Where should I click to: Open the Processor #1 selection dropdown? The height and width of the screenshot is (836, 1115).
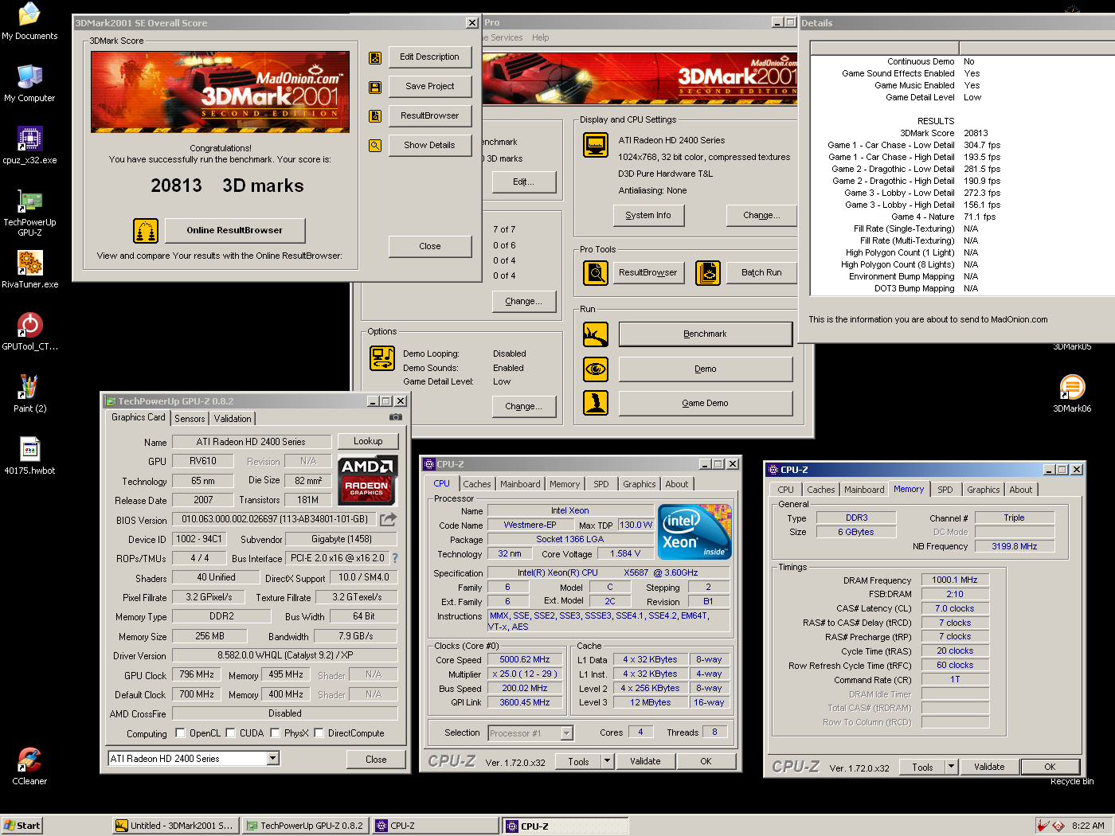point(567,733)
